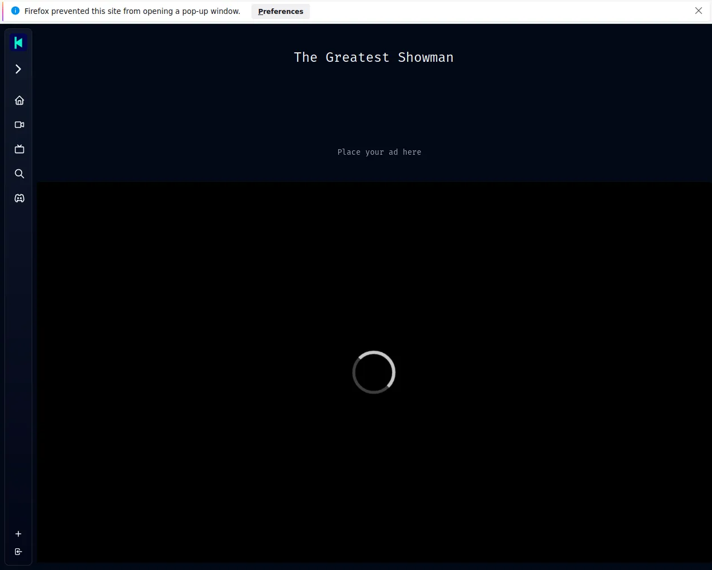Click the plus icon at the sidebar bottom
This screenshot has width=712, height=570.
click(18, 534)
